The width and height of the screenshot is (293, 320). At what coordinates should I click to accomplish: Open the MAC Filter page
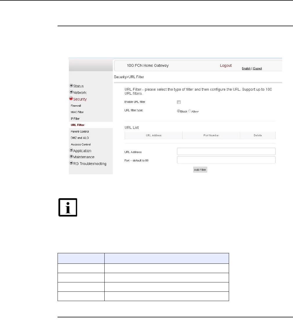click(x=77, y=112)
